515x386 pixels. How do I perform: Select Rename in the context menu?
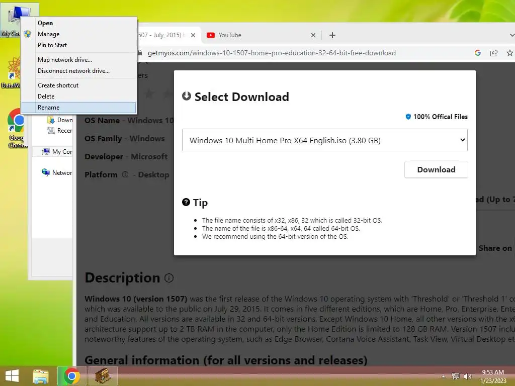79,108
